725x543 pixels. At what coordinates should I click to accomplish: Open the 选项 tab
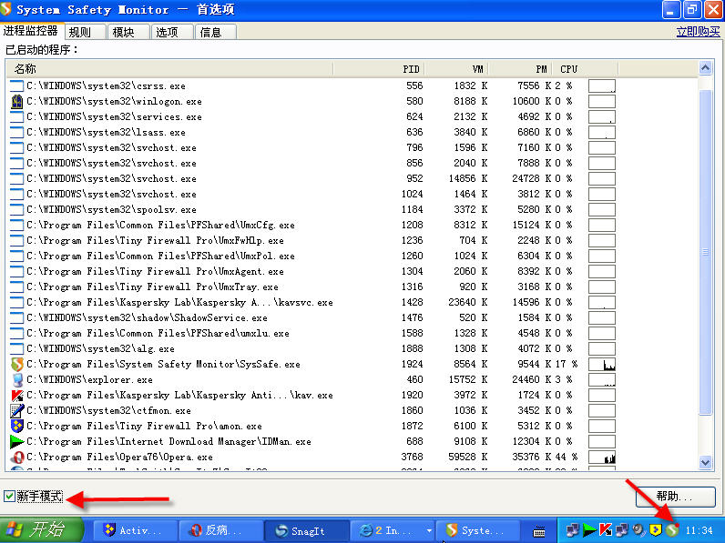pyautogui.click(x=171, y=33)
